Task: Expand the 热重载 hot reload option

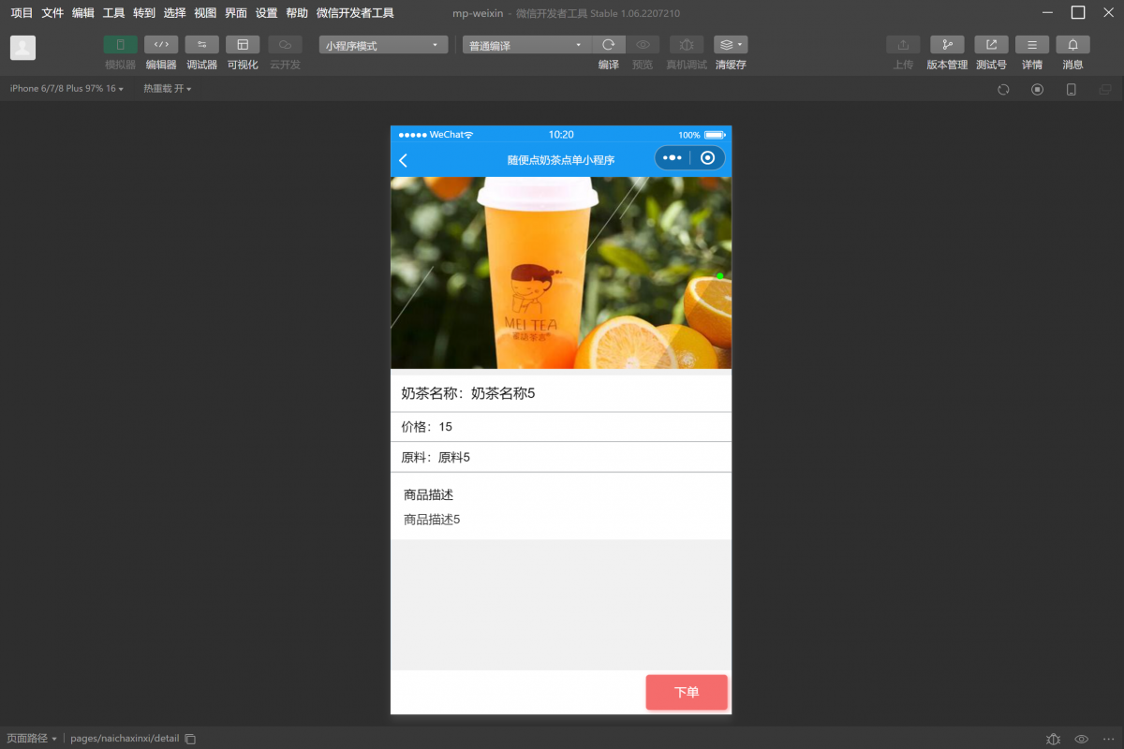Action: [x=167, y=89]
